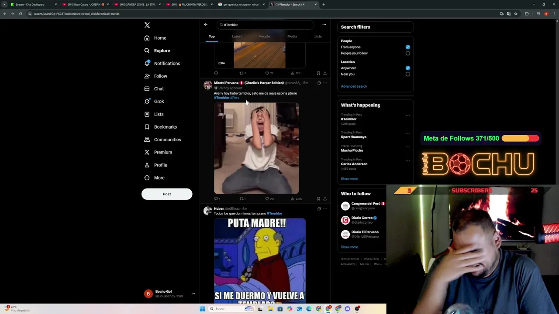Click the #Temblor search input field
This screenshot has width=559, height=314.
(265, 25)
